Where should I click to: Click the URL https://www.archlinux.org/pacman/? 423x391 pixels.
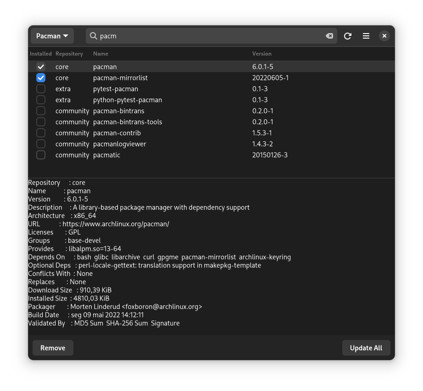click(116, 224)
